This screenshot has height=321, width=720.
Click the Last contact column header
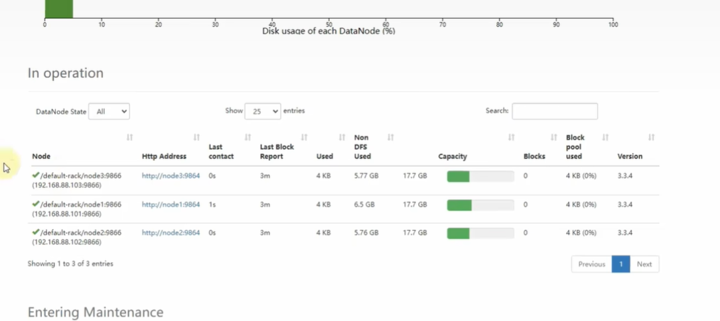click(x=222, y=152)
